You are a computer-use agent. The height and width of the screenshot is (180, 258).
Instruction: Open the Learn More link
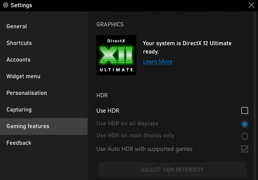tap(157, 62)
